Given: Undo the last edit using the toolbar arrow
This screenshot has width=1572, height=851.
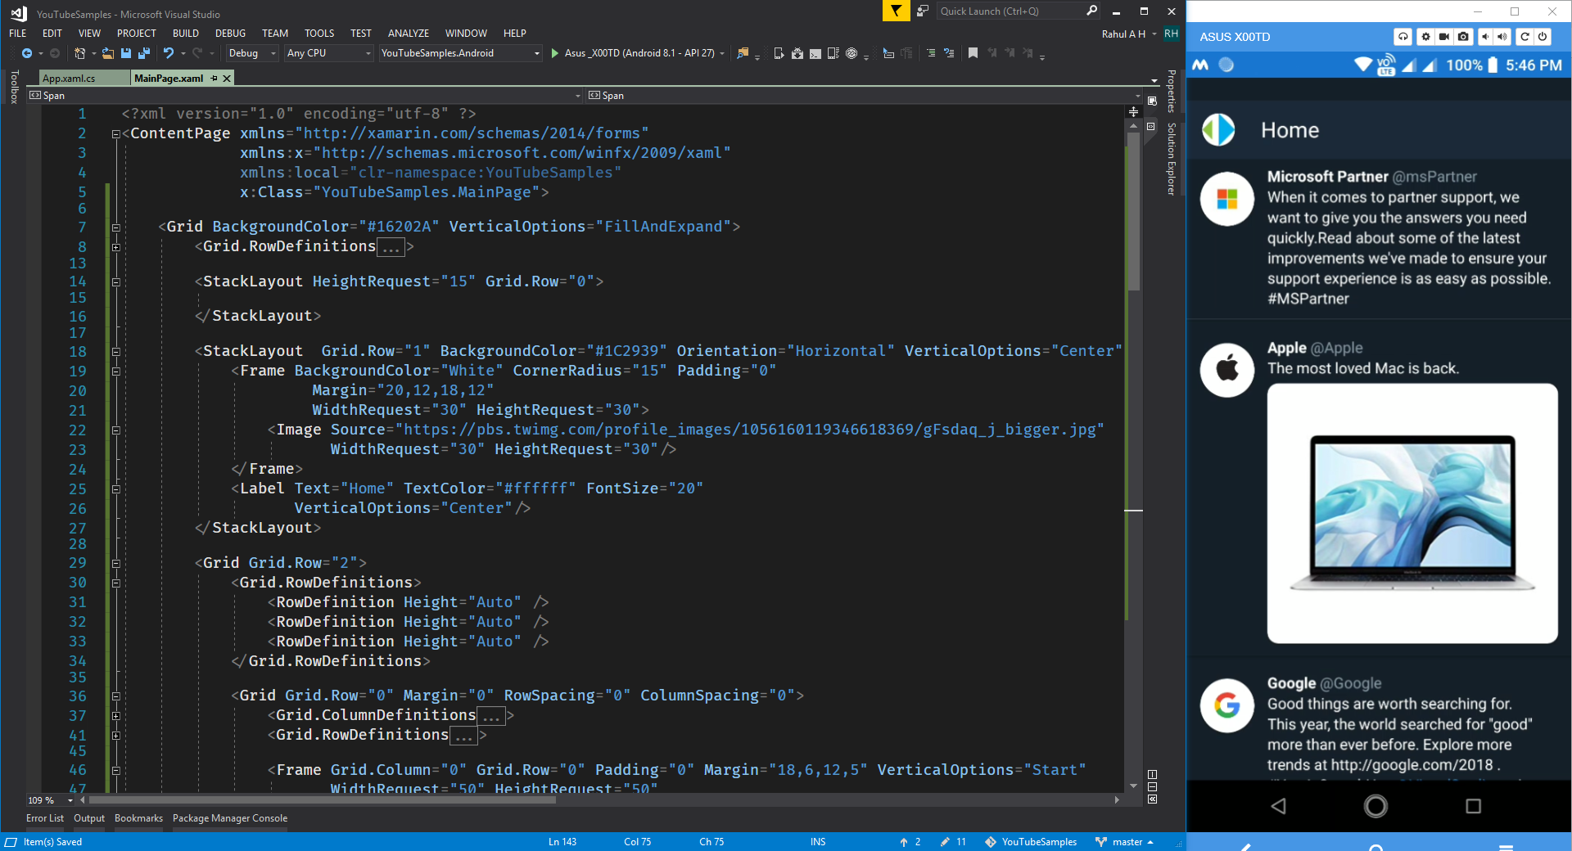Looking at the screenshot, I should [169, 53].
